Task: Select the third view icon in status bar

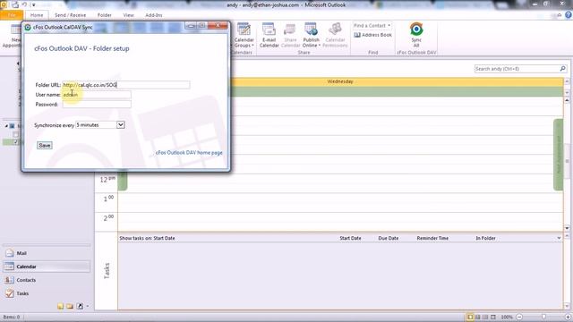Action: click(485, 317)
